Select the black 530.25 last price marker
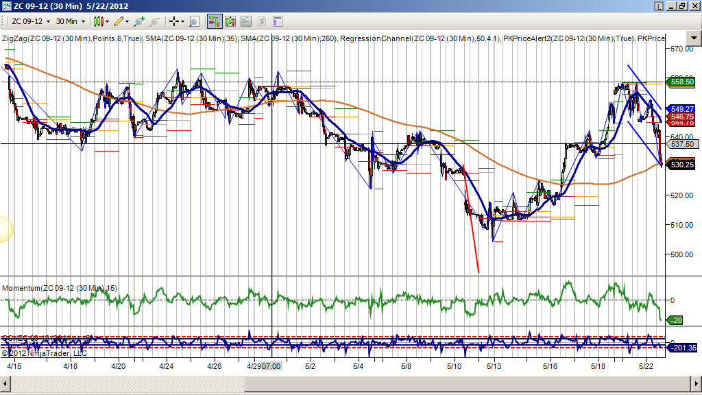Image resolution: width=702 pixels, height=395 pixels. [x=681, y=165]
